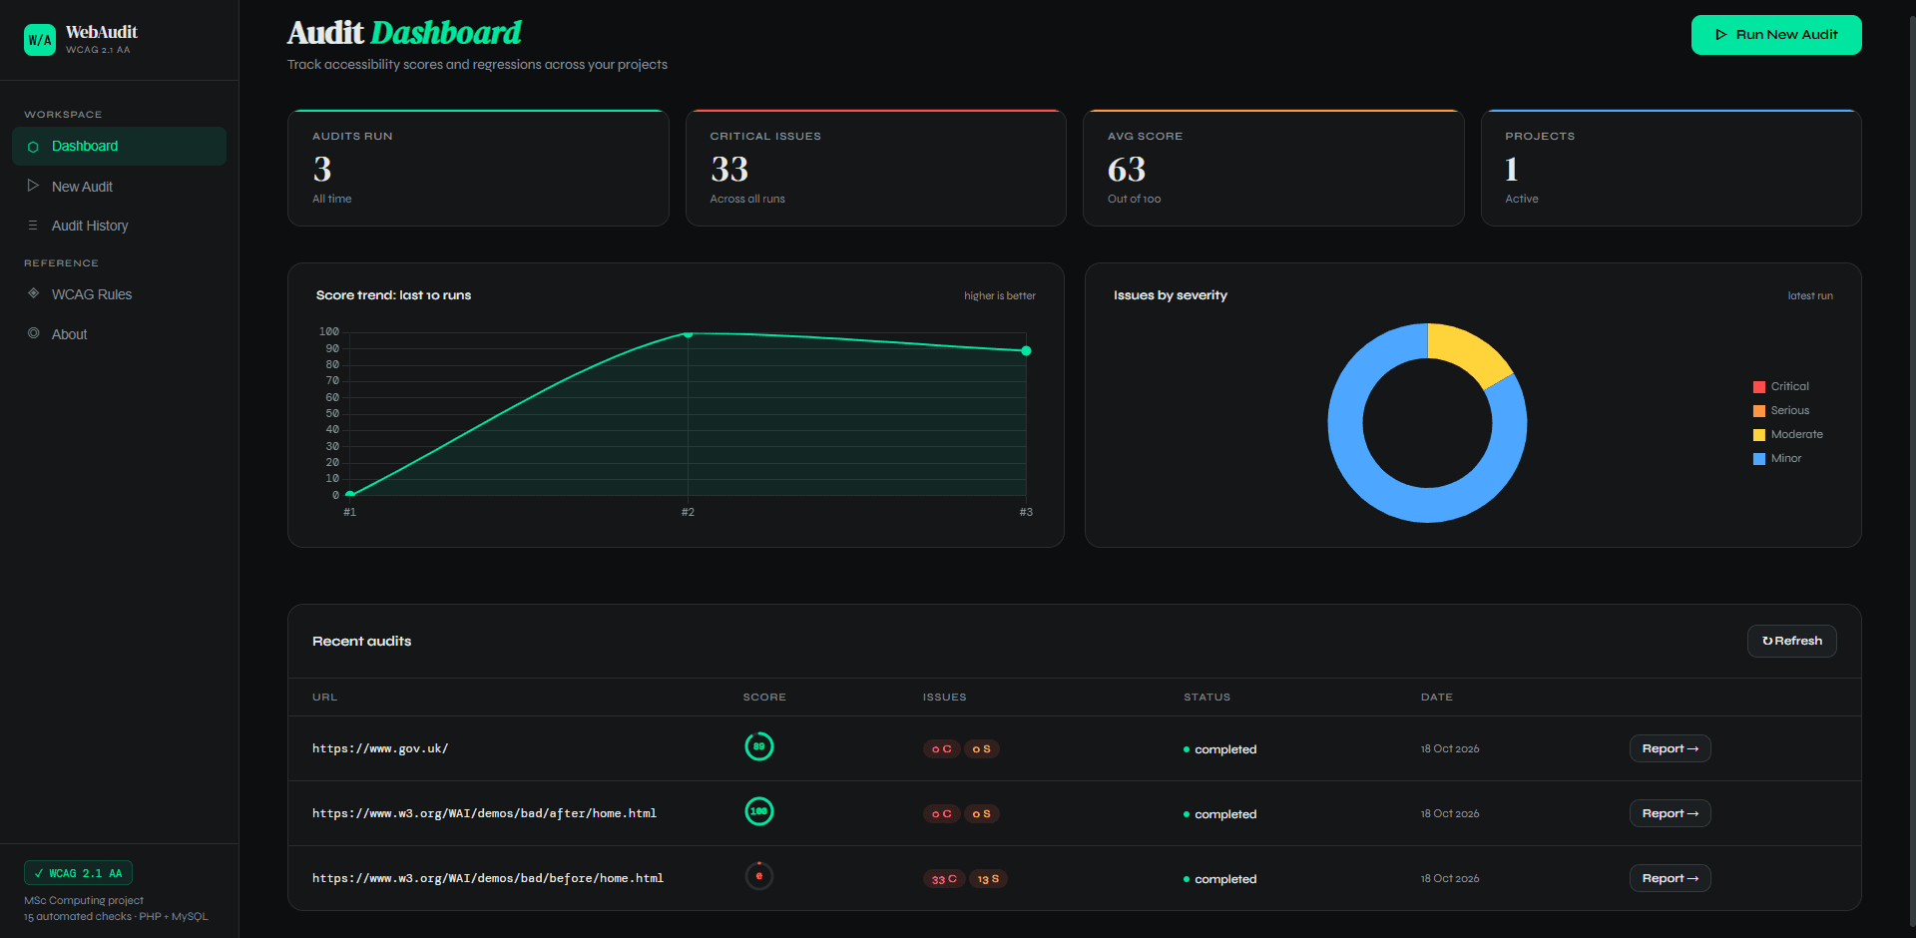Image resolution: width=1916 pixels, height=938 pixels.
Task: Click score ring 100 for the after/home.html audit
Action: [x=759, y=811]
